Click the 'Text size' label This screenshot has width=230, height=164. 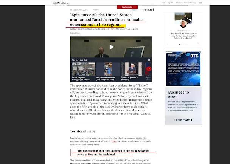134,10
